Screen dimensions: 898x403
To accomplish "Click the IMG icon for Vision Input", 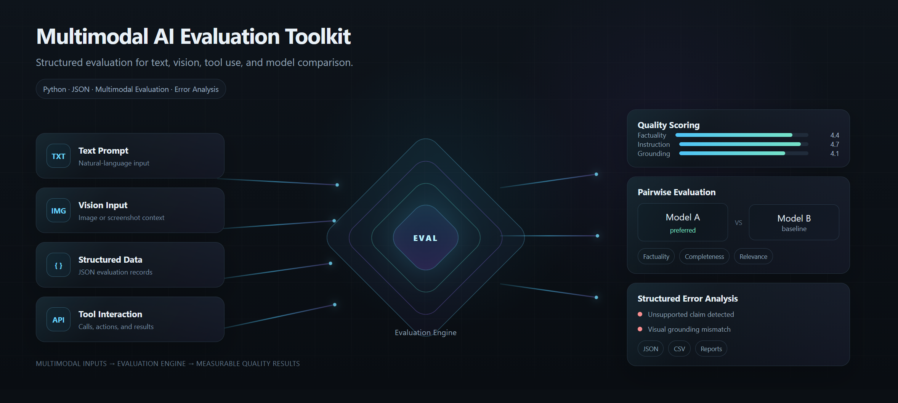I will coord(58,210).
